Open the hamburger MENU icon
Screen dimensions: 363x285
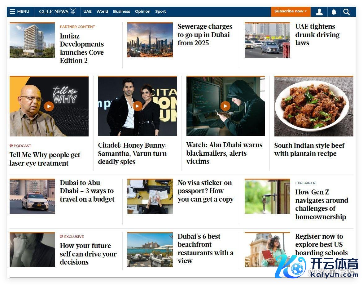tap(12, 11)
